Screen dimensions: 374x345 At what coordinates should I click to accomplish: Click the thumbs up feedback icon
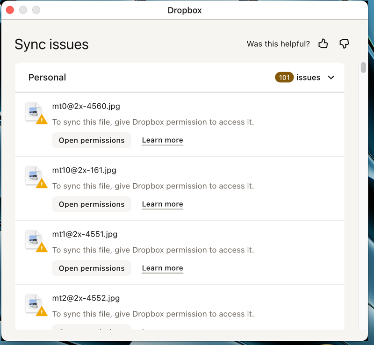323,44
